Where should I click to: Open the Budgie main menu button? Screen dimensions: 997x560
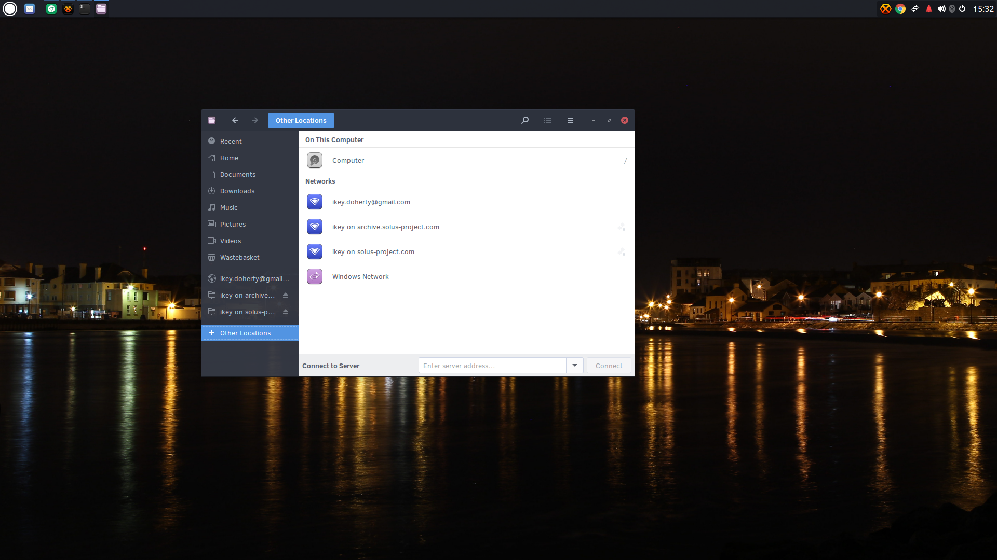tap(10, 9)
